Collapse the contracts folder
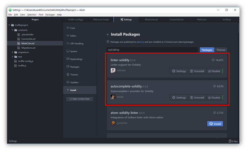 (12, 30)
